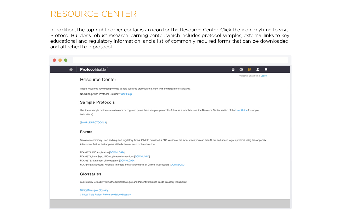Open the Visit Help link
The width and height of the screenshot is (340, 218).
tap(126, 94)
